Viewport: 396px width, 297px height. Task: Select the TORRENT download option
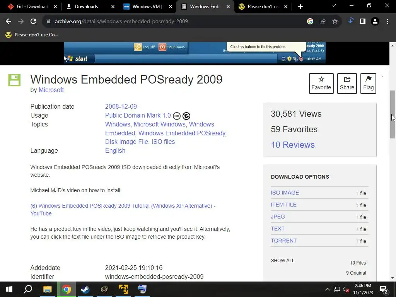click(283, 241)
